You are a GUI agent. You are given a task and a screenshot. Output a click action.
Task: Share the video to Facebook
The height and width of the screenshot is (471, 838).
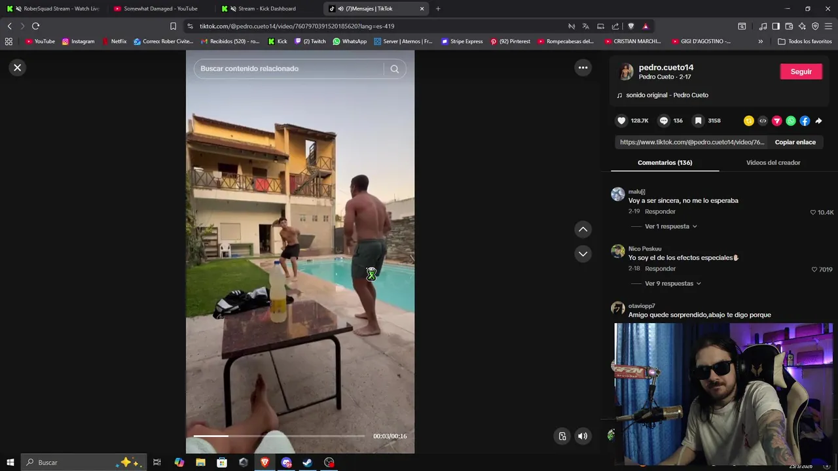click(805, 121)
